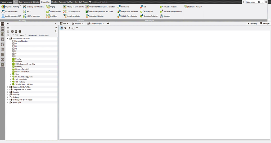Screen dimensions: 271x143
Task: Sort by Last modified column
Action: (32, 35)
